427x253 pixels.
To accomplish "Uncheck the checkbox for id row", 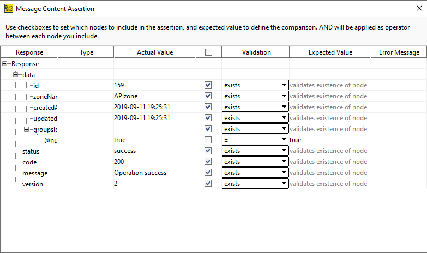I will pos(208,85).
